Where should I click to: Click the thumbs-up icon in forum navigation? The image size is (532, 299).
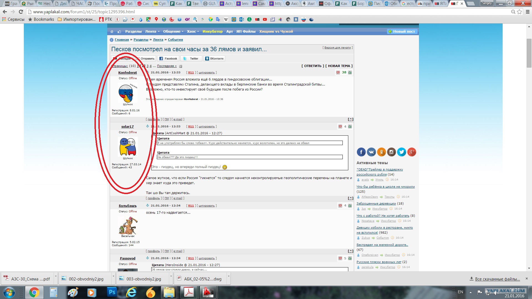pyautogui.click(x=119, y=32)
